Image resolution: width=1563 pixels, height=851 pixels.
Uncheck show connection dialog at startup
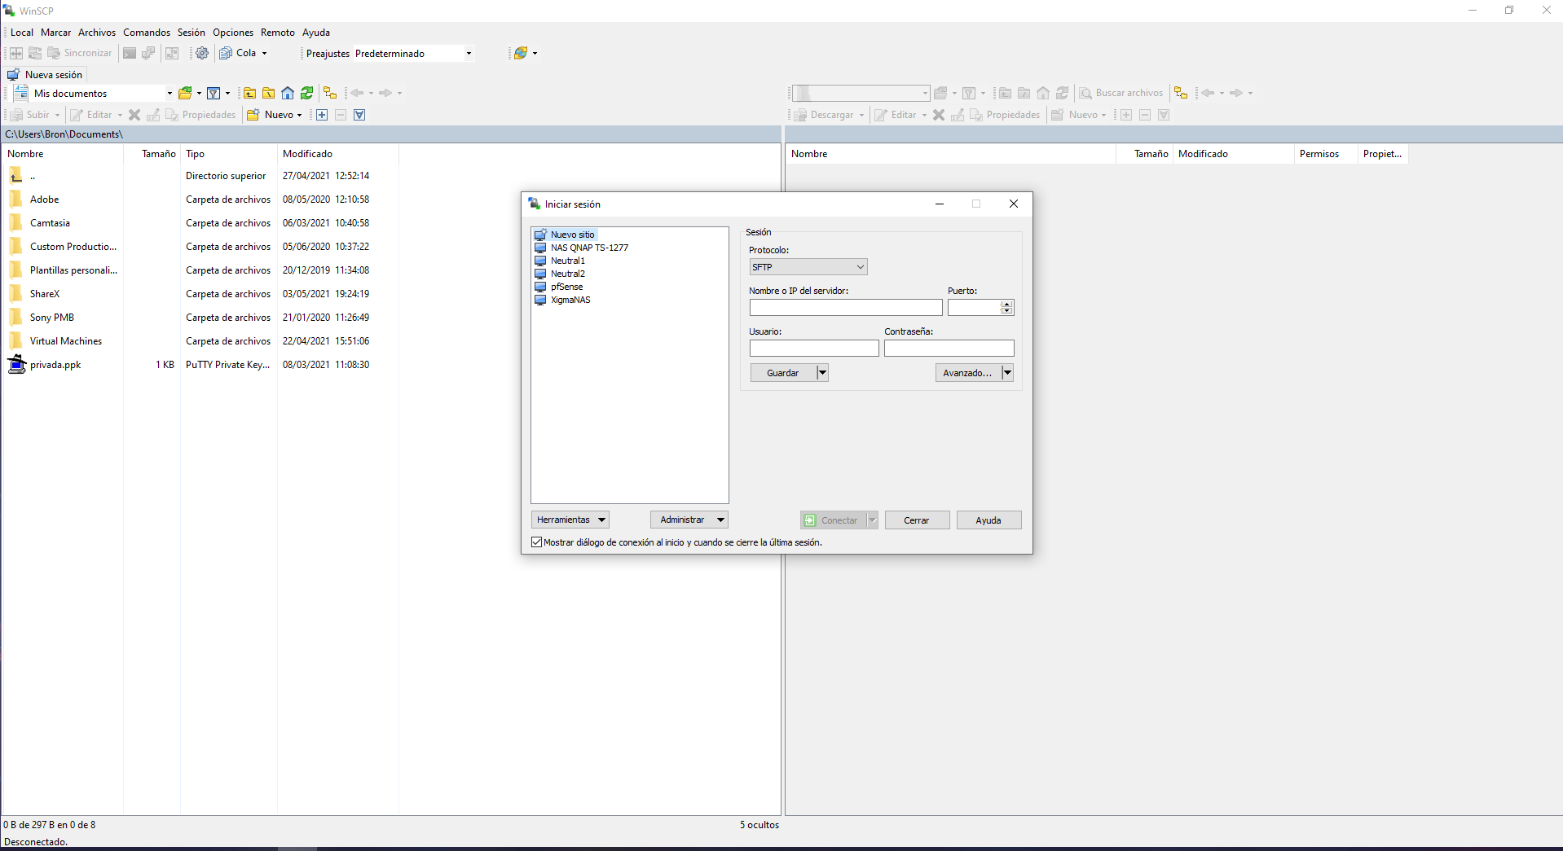(x=536, y=542)
